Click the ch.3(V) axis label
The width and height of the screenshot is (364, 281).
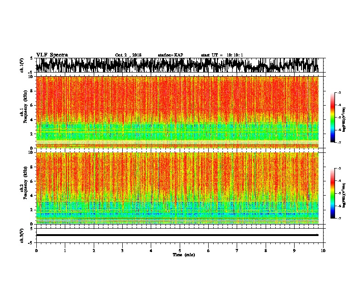(x=22, y=236)
